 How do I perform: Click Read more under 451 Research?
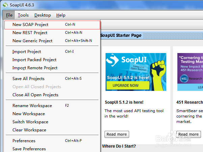pos(188,134)
